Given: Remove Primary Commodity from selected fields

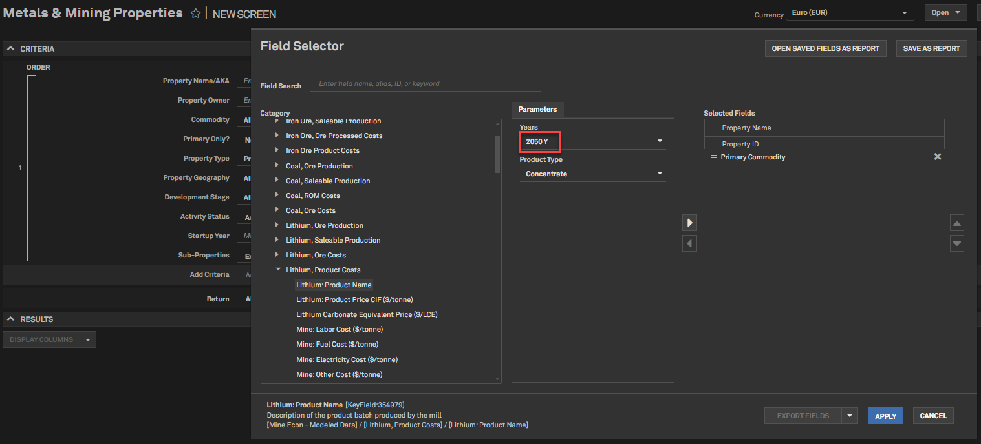Looking at the screenshot, I should coord(937,157).
